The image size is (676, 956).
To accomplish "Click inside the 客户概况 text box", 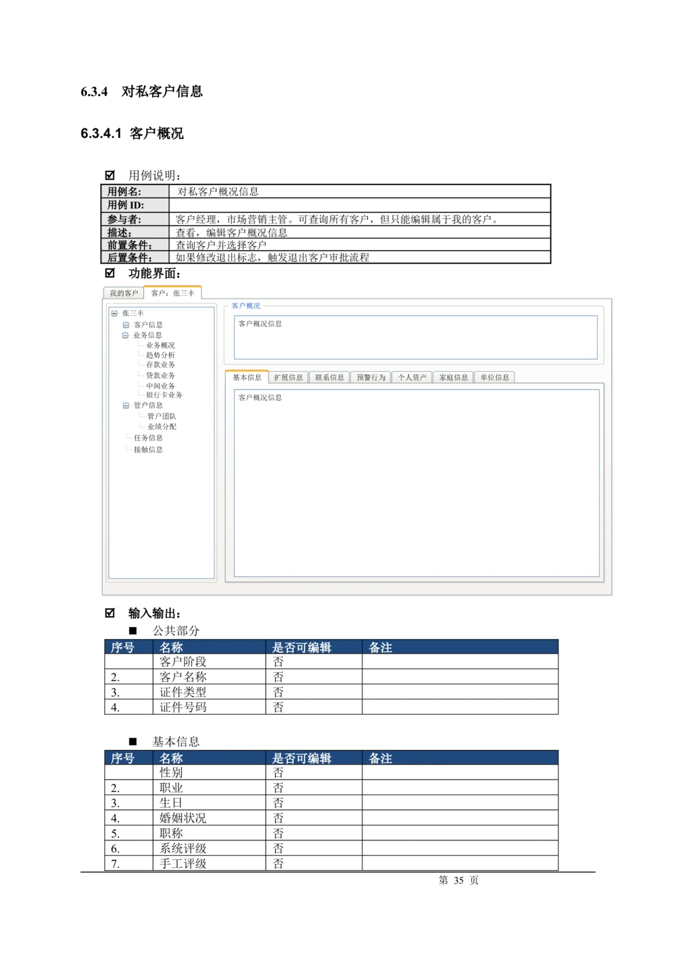I will tap(415, 338).
